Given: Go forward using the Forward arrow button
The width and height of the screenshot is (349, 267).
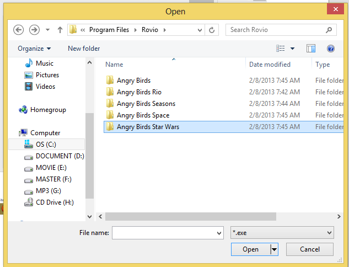Looking at the screenshot, I should pyautogui.click(x=35, y=30).
